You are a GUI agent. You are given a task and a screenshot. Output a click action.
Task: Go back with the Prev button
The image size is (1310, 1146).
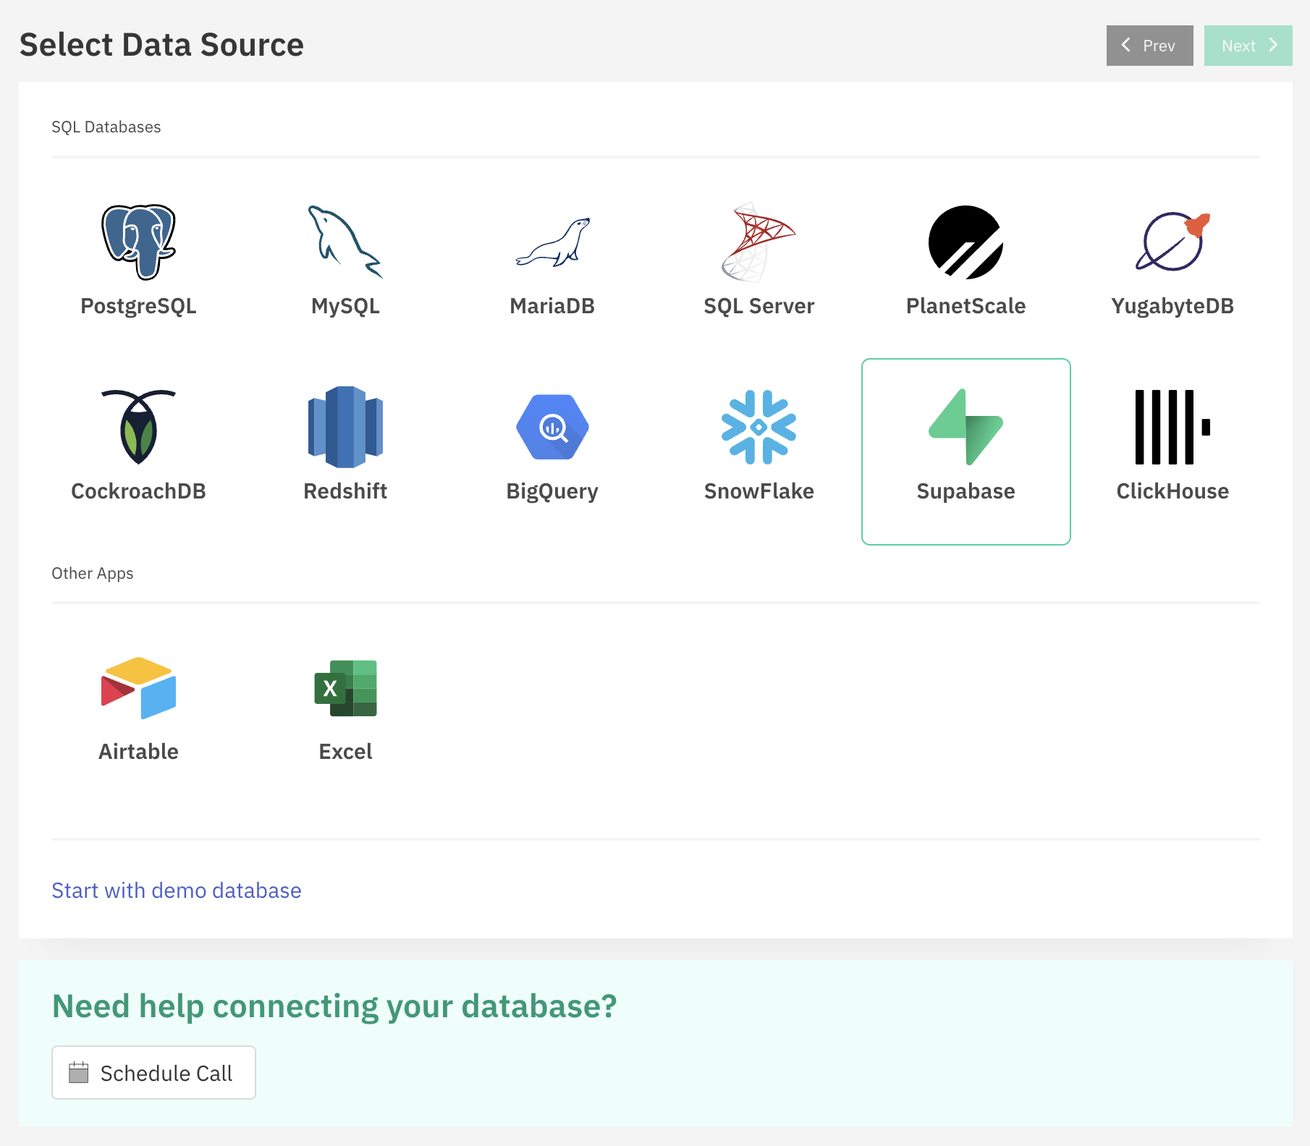1149,46
